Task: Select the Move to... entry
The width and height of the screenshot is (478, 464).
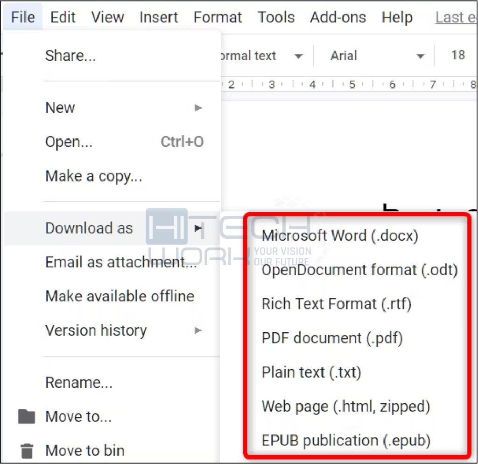Action: click(x=112, y=416)
